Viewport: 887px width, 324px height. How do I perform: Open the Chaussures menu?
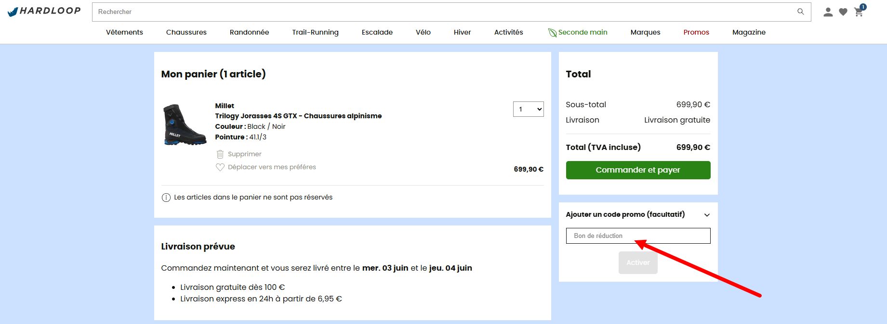coord(186,32)
